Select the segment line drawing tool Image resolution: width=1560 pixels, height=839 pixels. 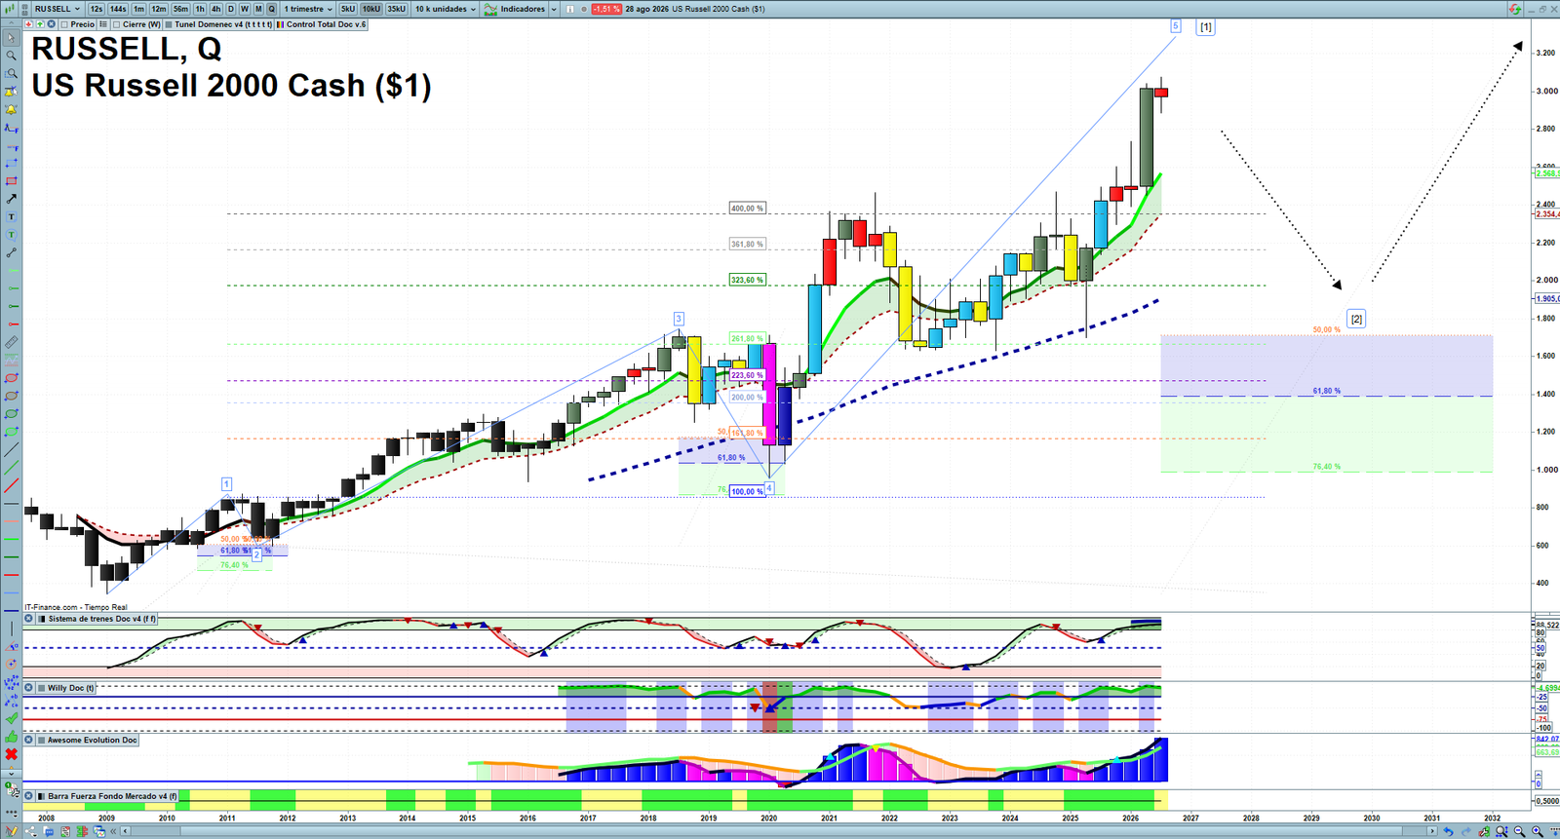12,252
